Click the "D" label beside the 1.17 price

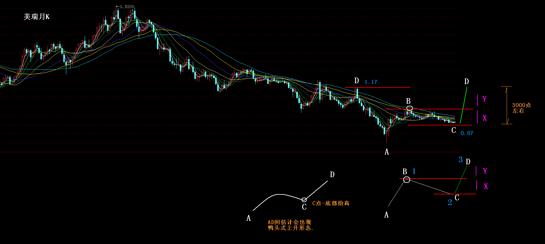[x=357, y=81]
